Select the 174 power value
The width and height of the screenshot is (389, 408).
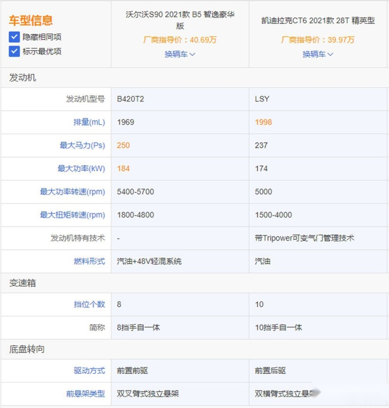[261, 168]
